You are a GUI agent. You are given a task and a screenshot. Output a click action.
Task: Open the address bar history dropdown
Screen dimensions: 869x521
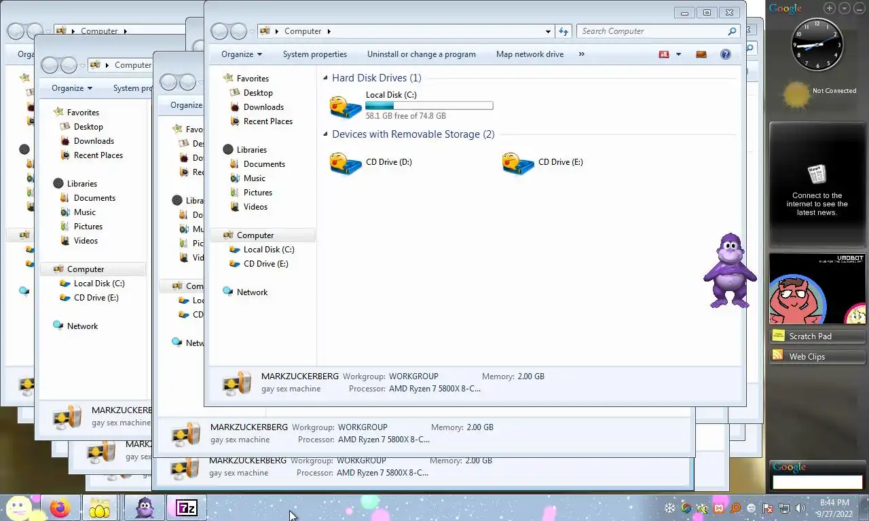coord(548,31)
